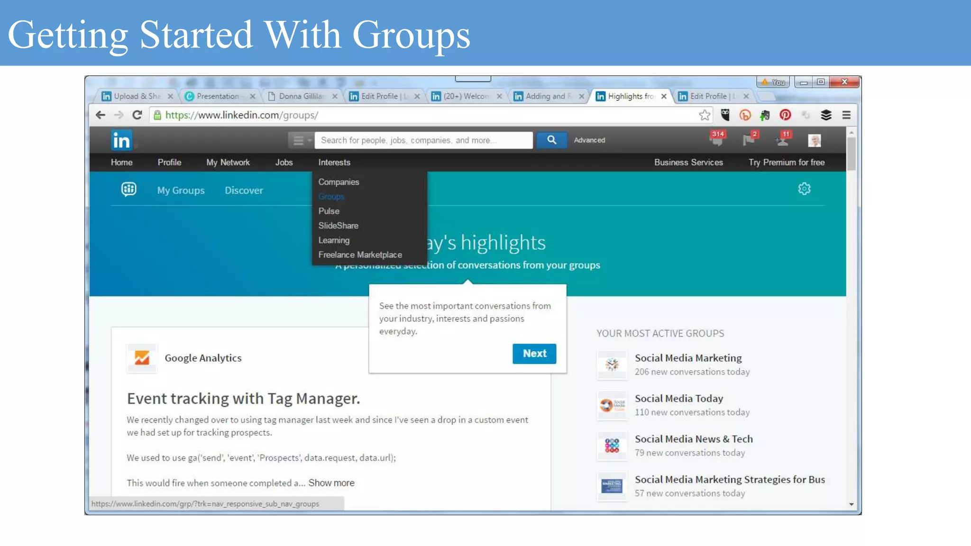Bookmark the page with the star icon

pyautogui.click(x=705, y=115)
